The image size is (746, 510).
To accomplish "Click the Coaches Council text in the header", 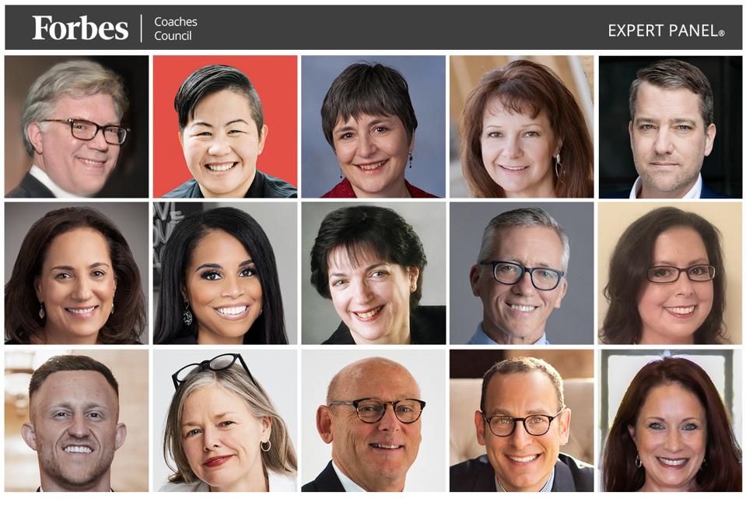I will tap(176, 29).
